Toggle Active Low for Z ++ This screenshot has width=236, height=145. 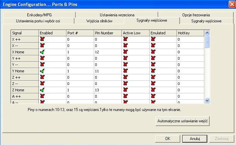(126, 77)
